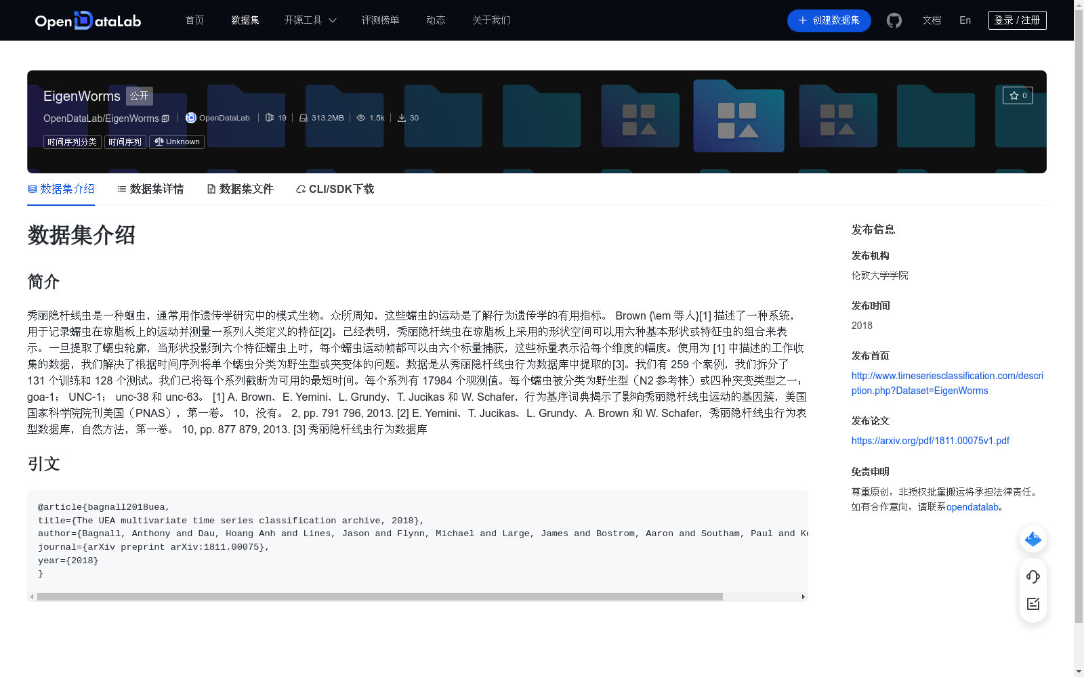This screenshot has width=1084, height=677.
Task: Click the EigenWorms dataset title
Action: 82,96
